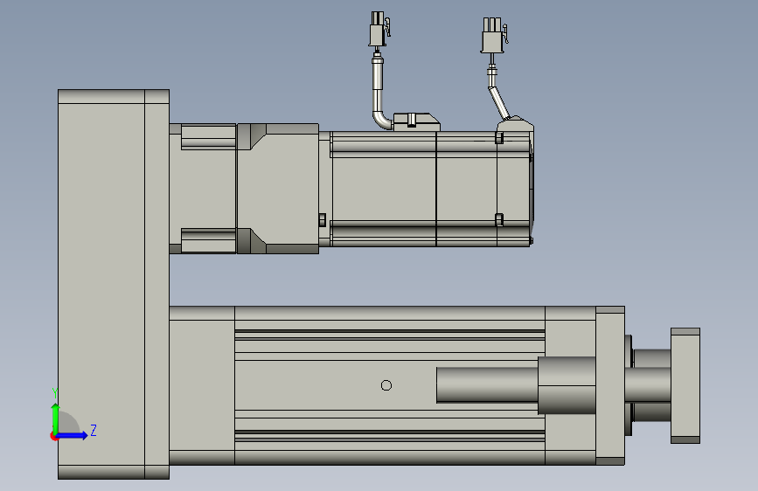Screen dimensions: 758x491
Task: Select the right cable connector plug on top
Action: [494, 35]
